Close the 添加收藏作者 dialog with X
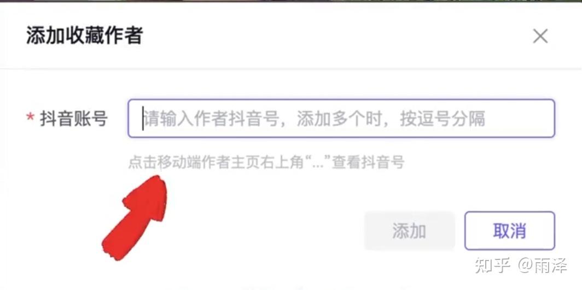The height and width of the screenshot is (290, 582). 540,36
